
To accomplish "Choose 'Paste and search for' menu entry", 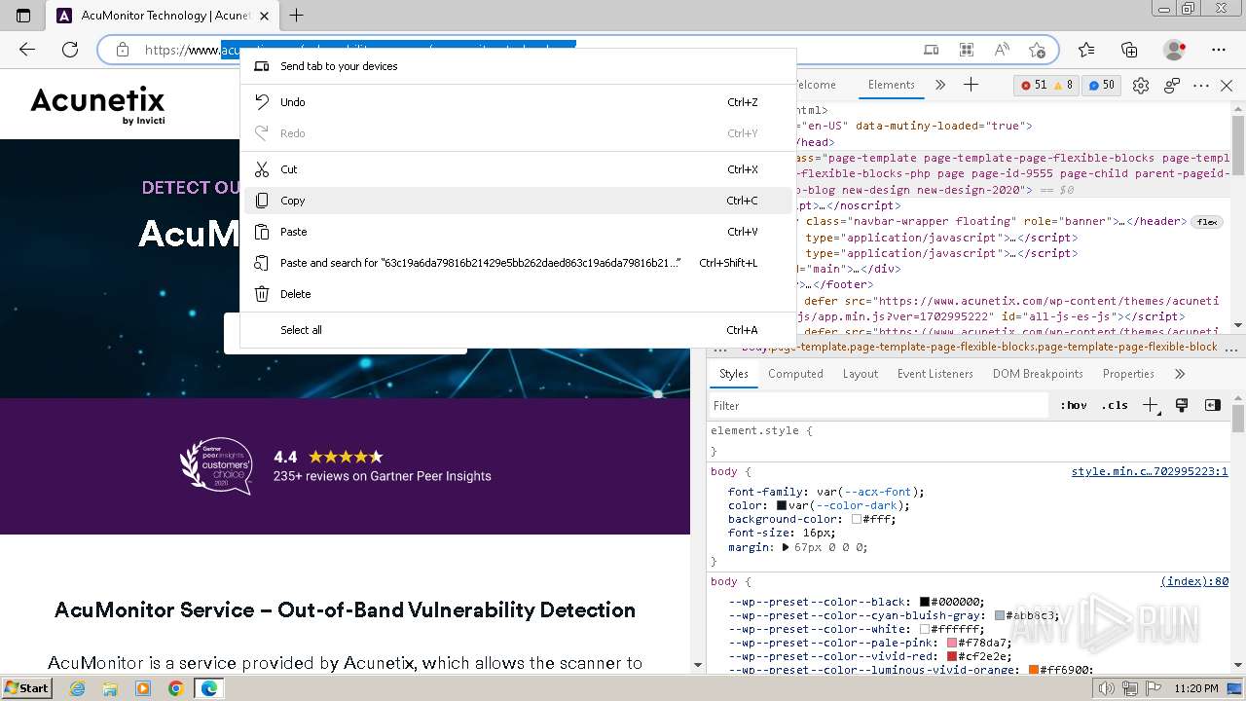I will click(517, 263).
